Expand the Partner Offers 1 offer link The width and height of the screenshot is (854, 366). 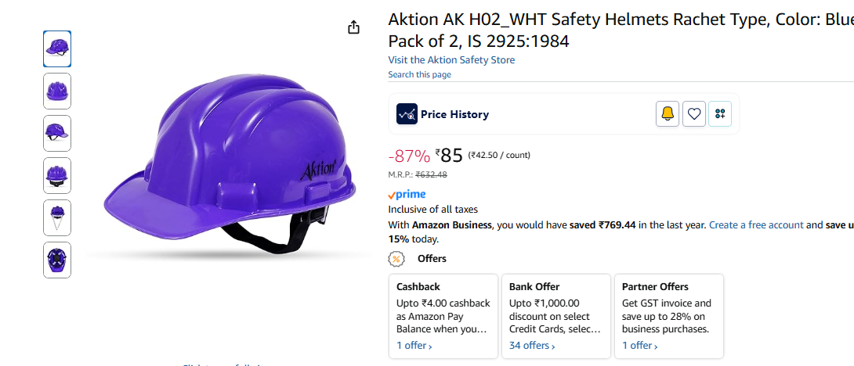click(639, 346)
